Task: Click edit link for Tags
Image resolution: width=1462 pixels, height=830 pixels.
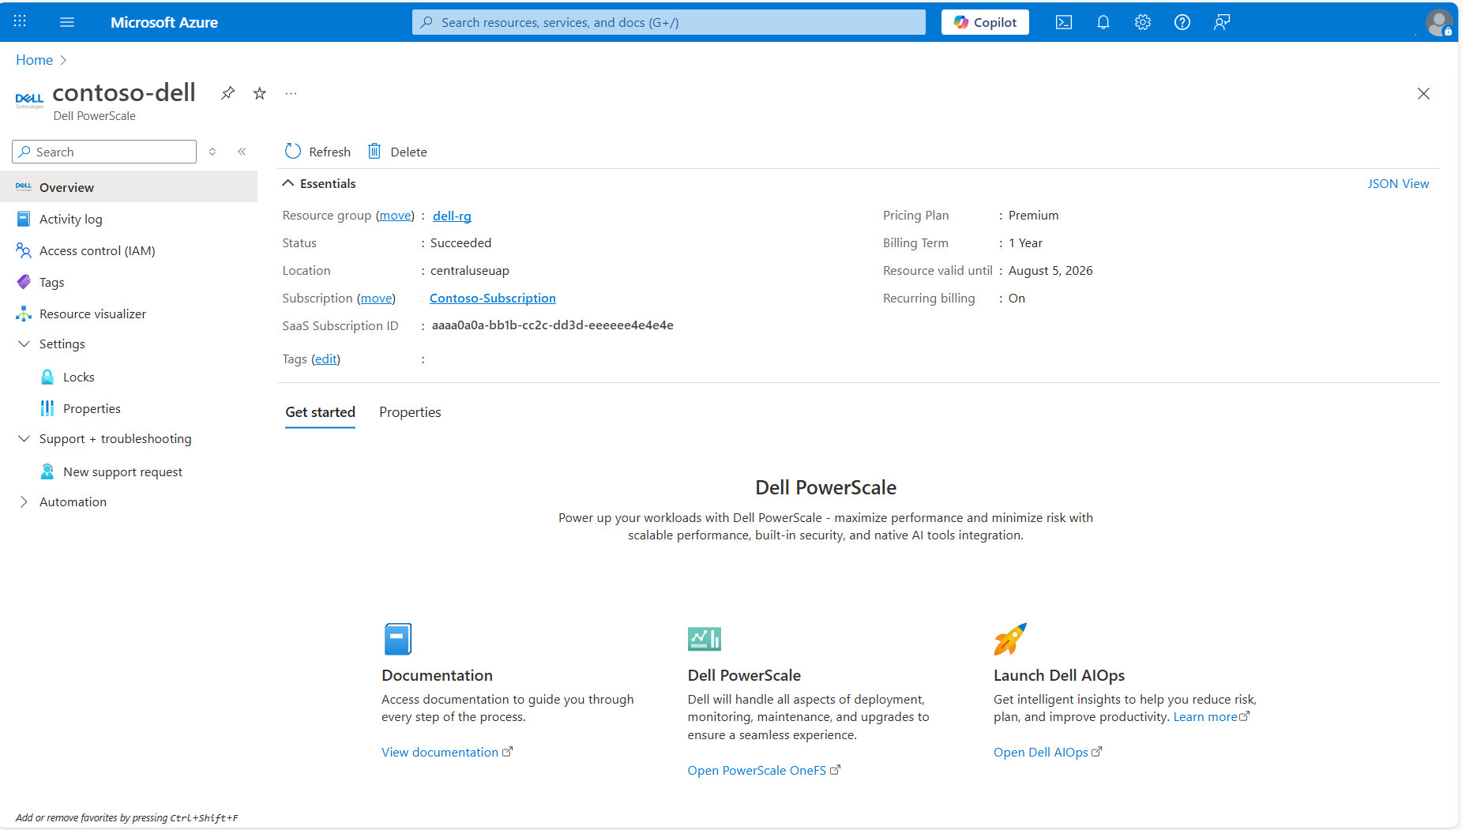Action: (x=325, y=359)
